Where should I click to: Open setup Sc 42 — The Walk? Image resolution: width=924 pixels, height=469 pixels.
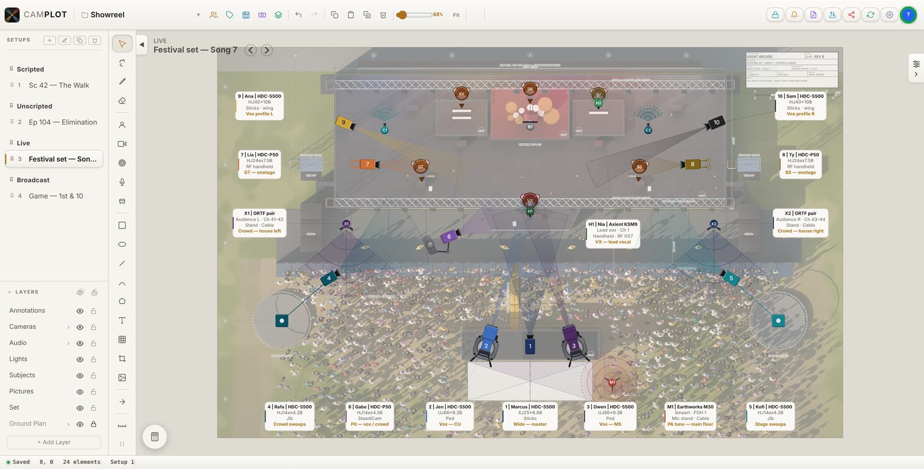(54, 85)
